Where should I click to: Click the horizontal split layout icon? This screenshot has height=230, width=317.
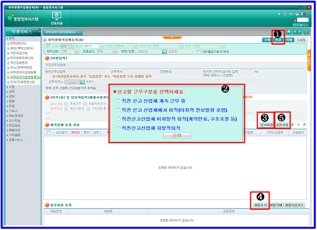[285, 14]
